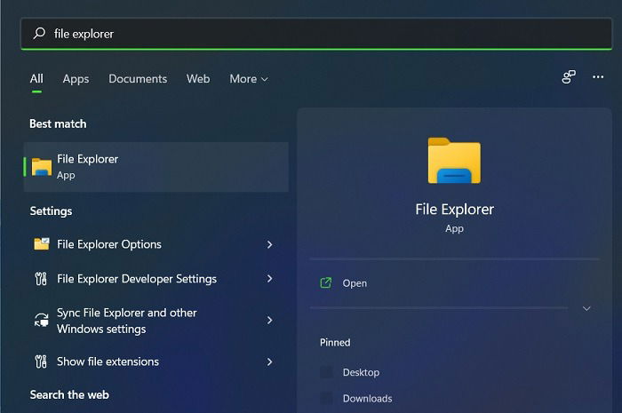
Task: Switch to the Apps tab
Action: pyautogui.click(x=76, y=79)
